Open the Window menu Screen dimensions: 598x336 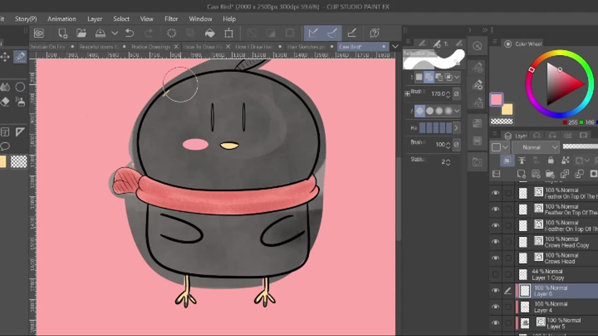[x=200, y=19]
